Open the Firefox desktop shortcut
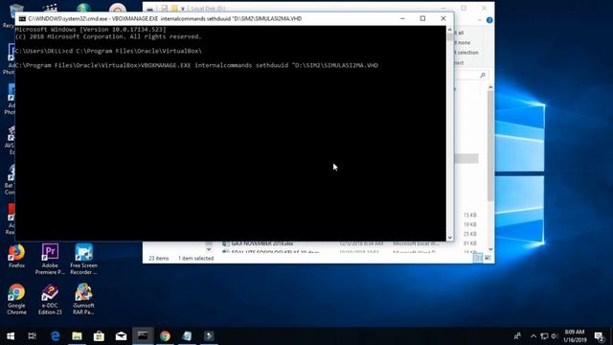The width and height of the screenshot is (613, 345). coord(16,256)
